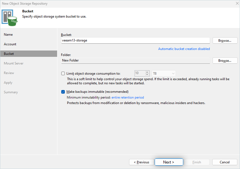Switch to the Account step
This screenshot has height=169, width=240.
click(10, 44)
